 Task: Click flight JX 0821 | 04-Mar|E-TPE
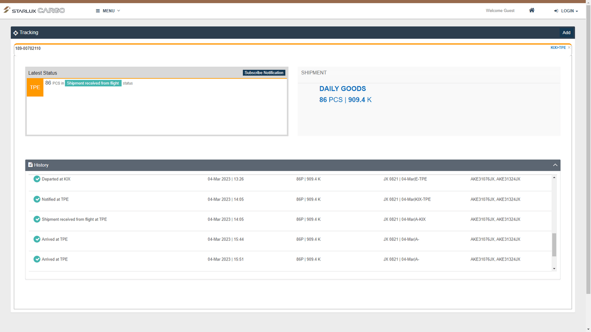pyautogui.click(x=405, y=179)
